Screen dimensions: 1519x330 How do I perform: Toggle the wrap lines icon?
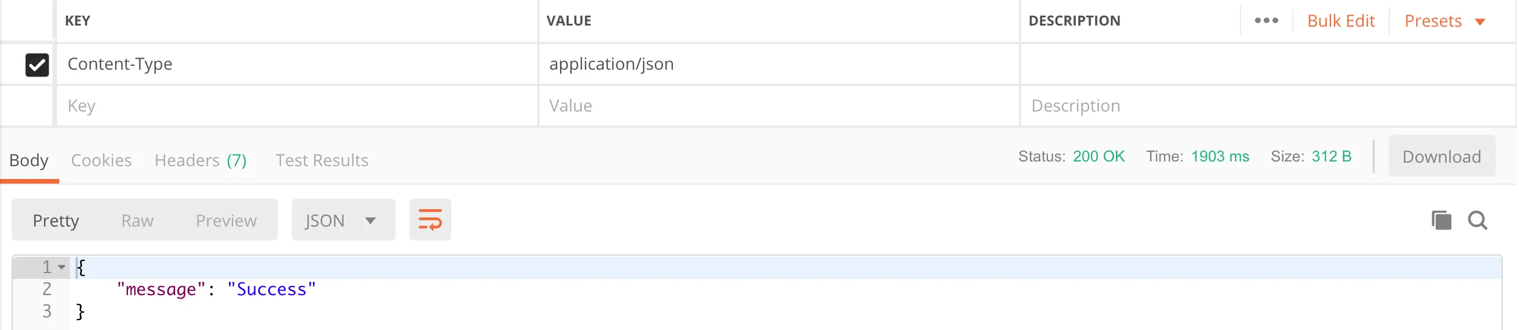[430, 220]
